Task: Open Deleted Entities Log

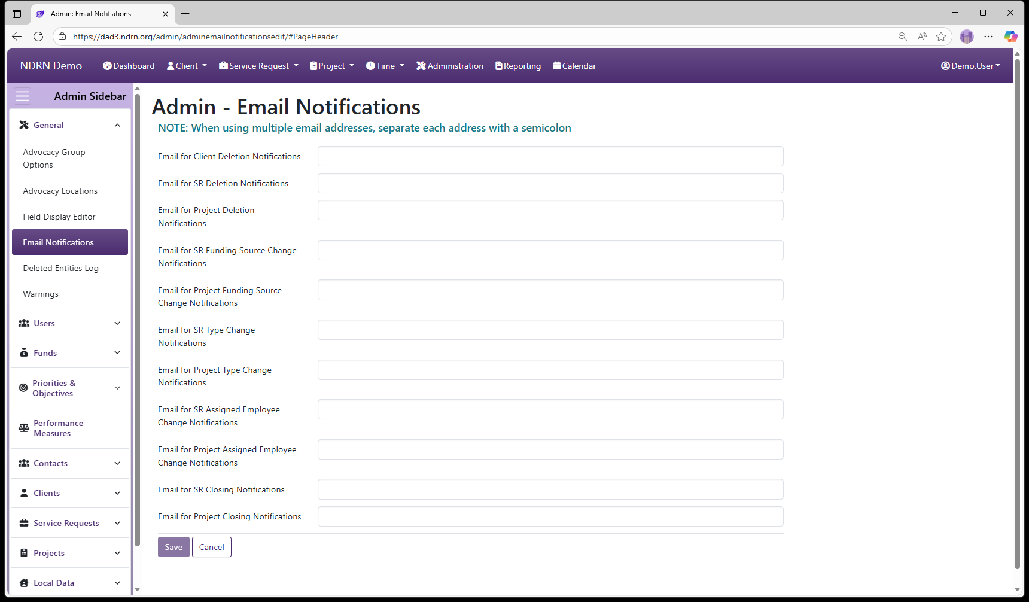Action: pyautogui.click(x=70, y=268)
